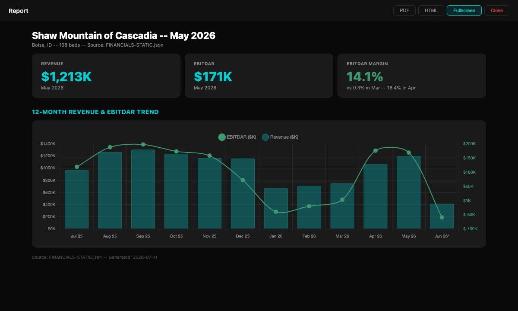Select the Feb 26 revenue bar
The height and width of the screenshot is (311, 518).
309,207
